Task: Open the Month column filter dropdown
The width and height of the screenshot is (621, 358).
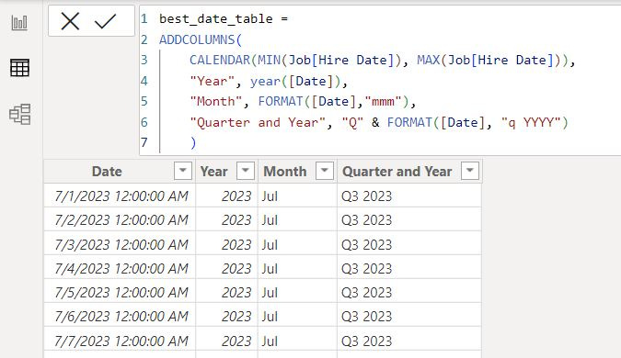Action: point(325,171)
